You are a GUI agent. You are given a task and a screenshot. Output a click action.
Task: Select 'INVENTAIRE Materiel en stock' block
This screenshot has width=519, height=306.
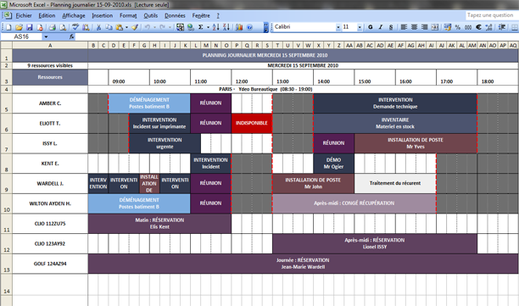click(x=395, y=123)
